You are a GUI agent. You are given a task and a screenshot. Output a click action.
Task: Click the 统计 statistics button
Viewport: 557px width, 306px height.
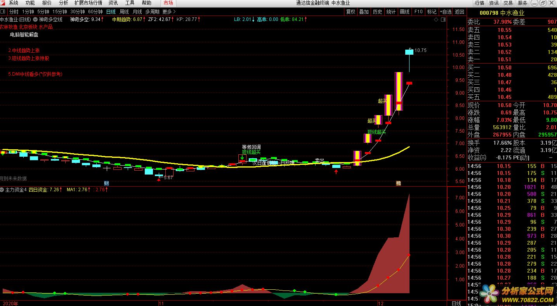pyautogui.click(x=391, y=12)
